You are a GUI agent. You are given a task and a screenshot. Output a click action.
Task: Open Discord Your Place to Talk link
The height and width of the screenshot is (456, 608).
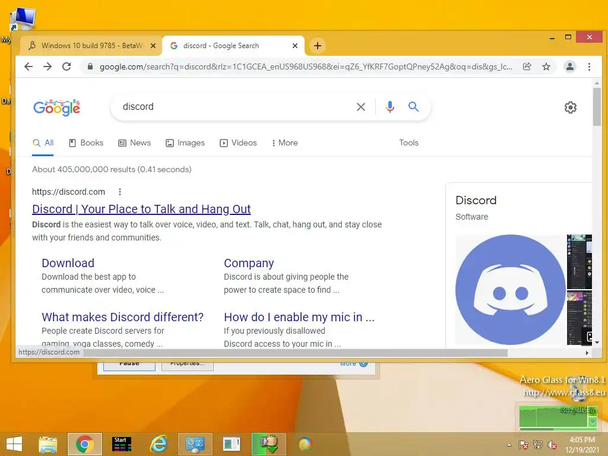(x=141, y=209)
